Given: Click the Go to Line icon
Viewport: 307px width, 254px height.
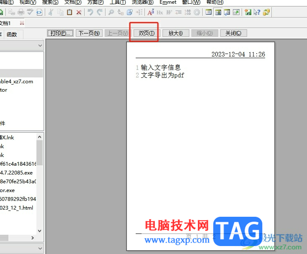Looking at the screenshot, I should (x=139, y=12).
